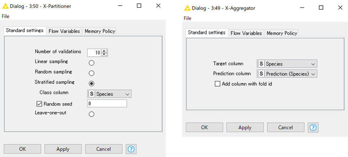
Task: Open the Prediction column dropdown
Action: 287,74
